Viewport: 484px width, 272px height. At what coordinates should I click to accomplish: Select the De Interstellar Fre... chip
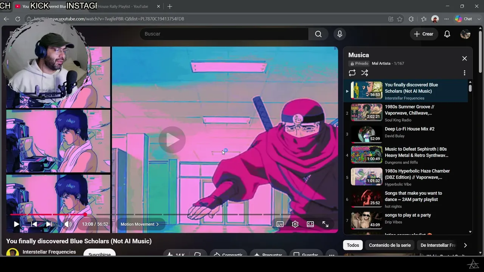(438, 245)
